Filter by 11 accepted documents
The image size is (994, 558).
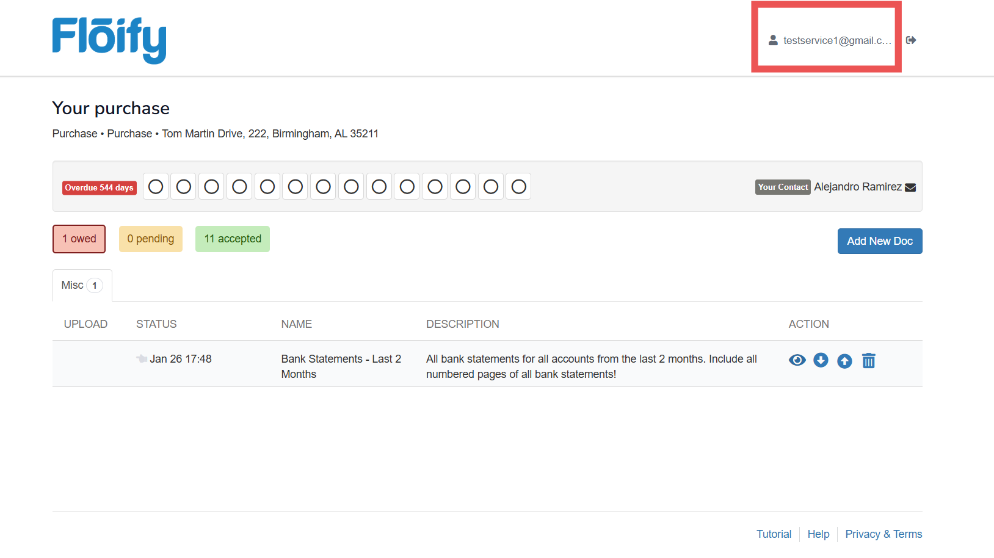click(x=233, y=239)
